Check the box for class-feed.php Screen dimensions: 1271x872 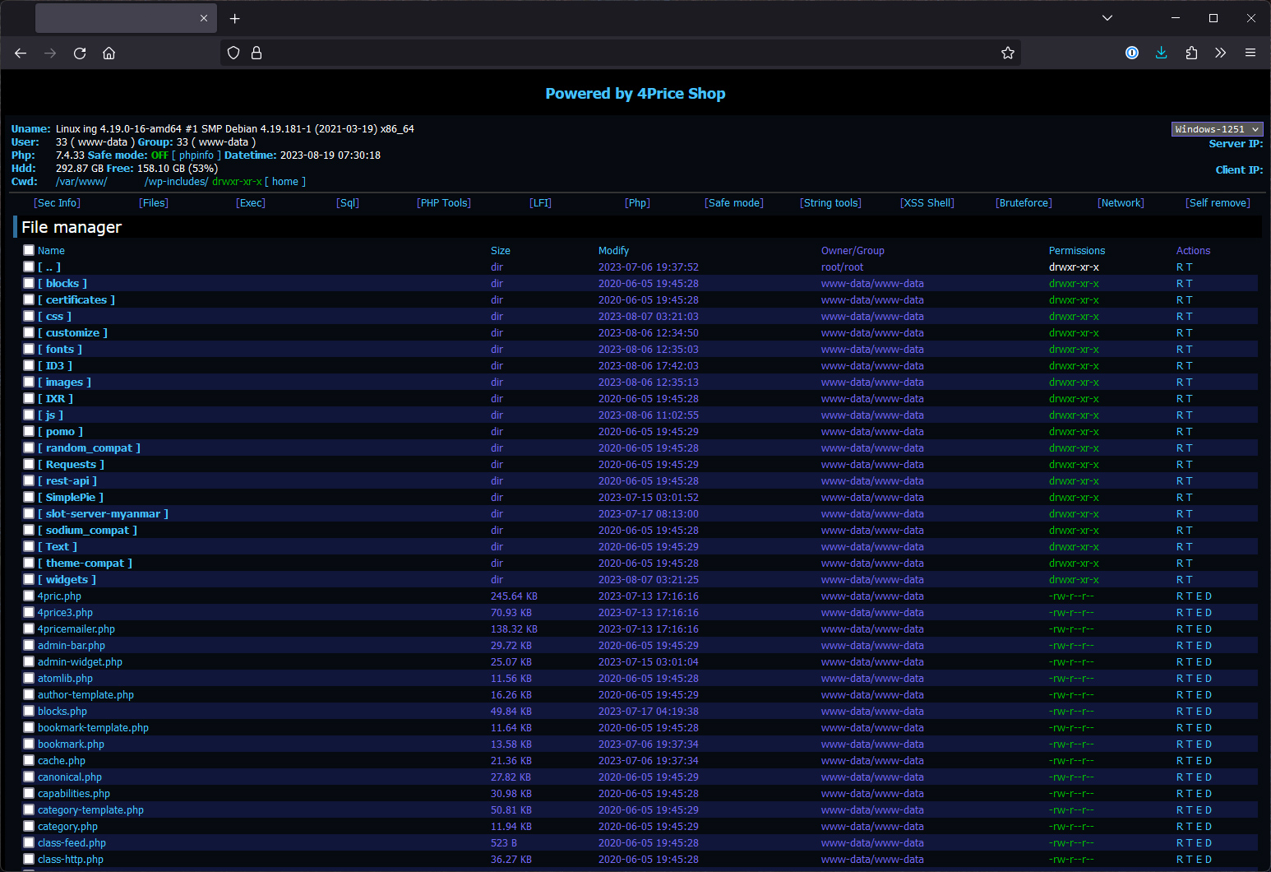pos(29,842)
